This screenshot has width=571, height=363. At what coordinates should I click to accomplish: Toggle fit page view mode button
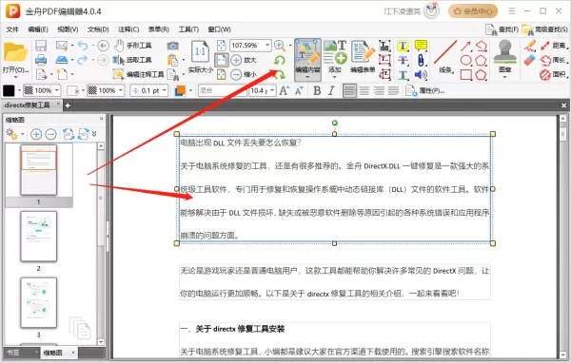pyautogui.click(x=222, y=60)
